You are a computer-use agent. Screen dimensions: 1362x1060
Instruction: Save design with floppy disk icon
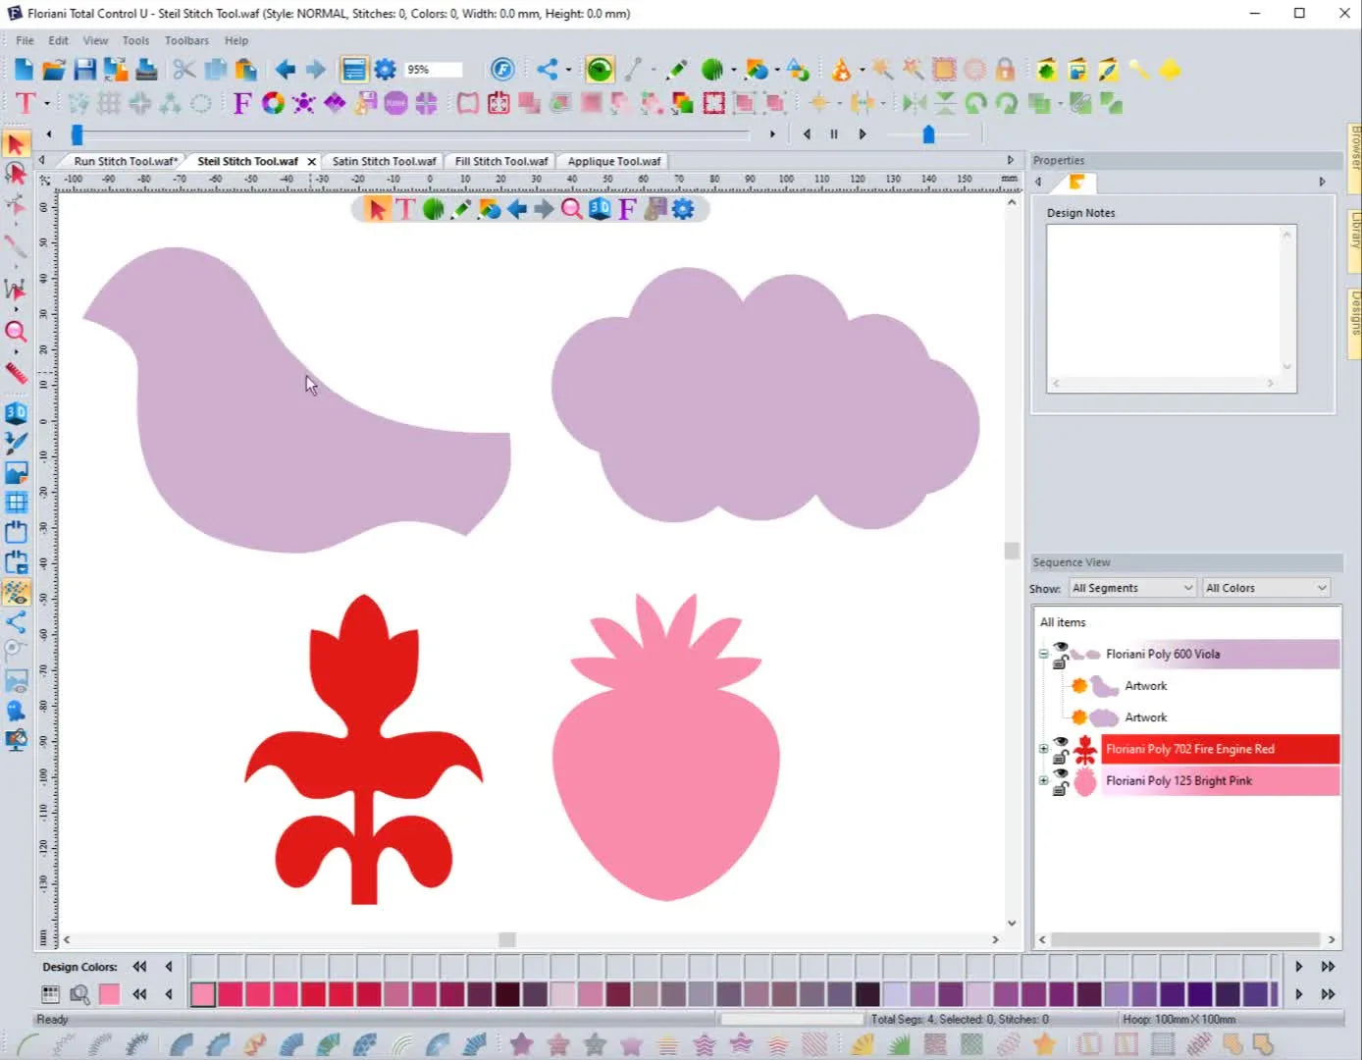[85, 69]
